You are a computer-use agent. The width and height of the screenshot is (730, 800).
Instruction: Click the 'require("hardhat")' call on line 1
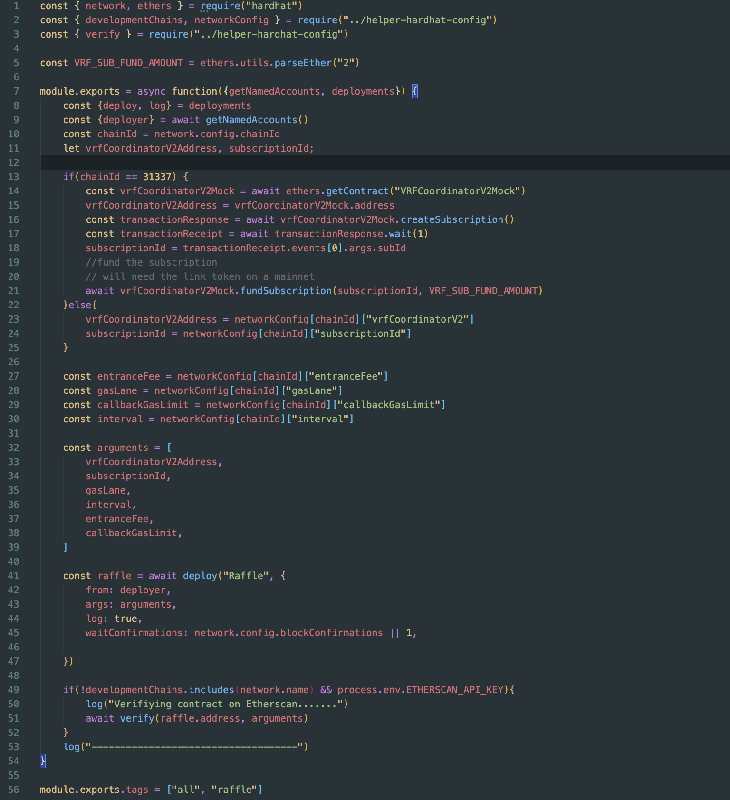(251, 6)
